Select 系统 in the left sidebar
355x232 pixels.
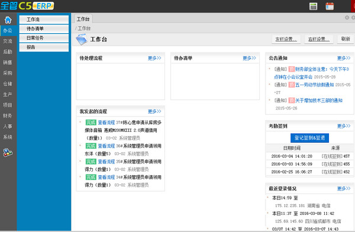pos(8,137)
